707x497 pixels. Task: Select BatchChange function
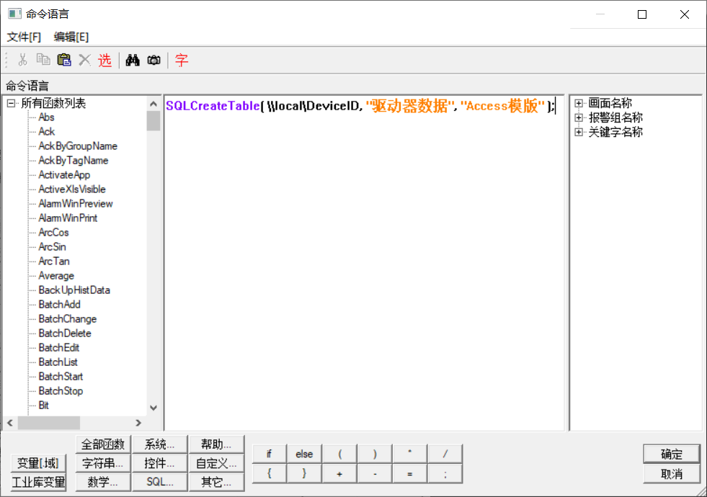click(68, 319)
